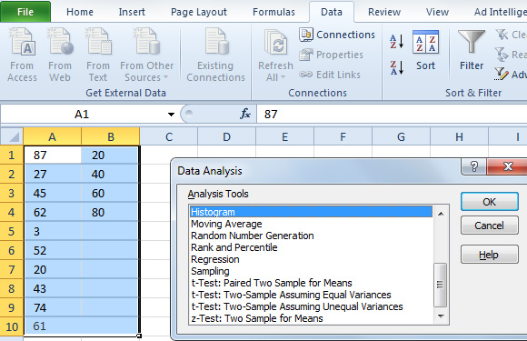
Task: Import data using From Web icon
Action: coord(60,55)
